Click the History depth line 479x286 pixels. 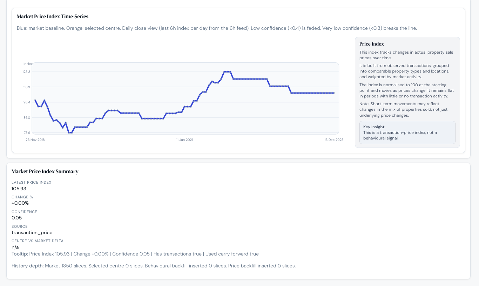point(153,266)
